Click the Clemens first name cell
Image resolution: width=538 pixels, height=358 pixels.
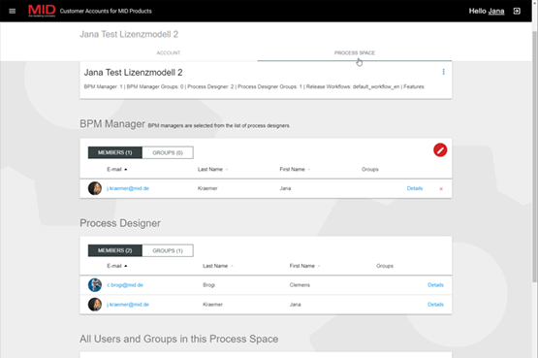(x=300, y=285)
